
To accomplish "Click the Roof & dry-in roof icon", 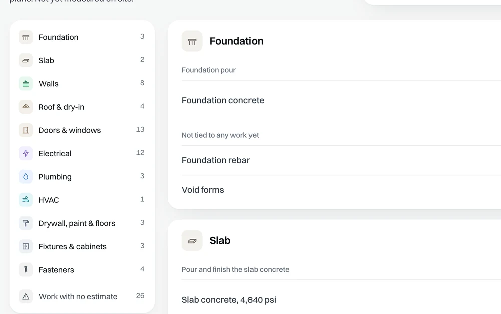I will tap(26, 107).
